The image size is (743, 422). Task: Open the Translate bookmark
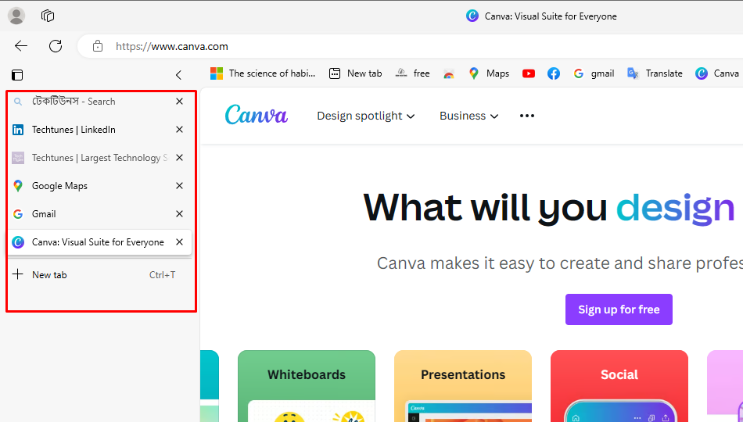pos(655,73)
